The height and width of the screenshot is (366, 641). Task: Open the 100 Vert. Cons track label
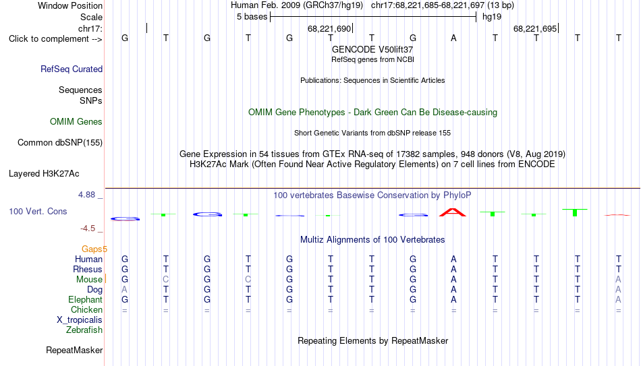pyautogui.click(x=38, y=211)
